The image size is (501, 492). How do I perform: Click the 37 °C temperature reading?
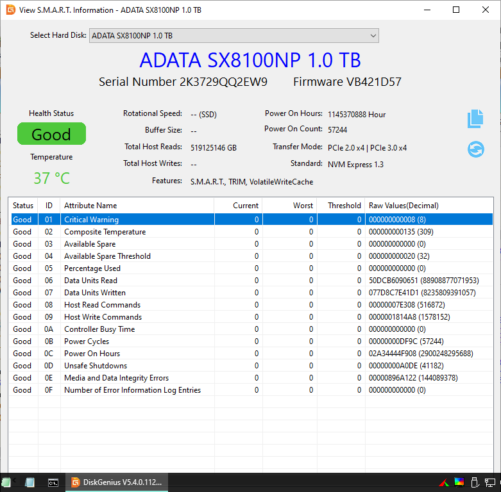pos(52,178)
